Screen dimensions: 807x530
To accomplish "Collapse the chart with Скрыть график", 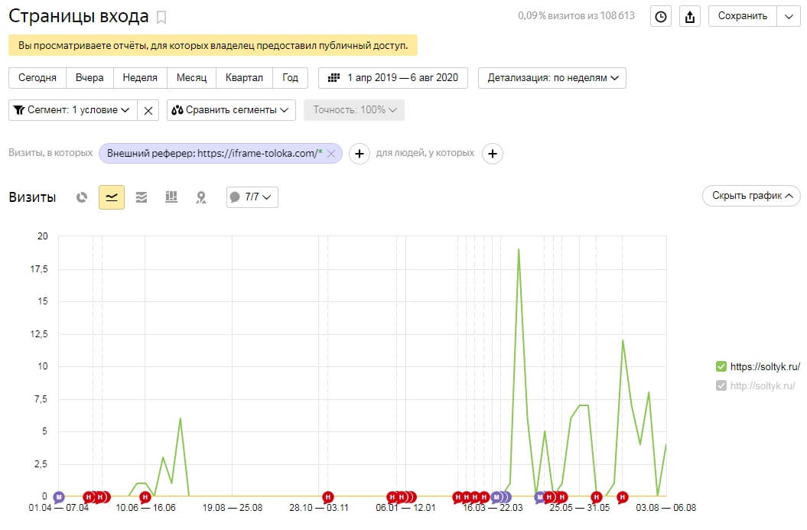I will click(x=751, y=196).
